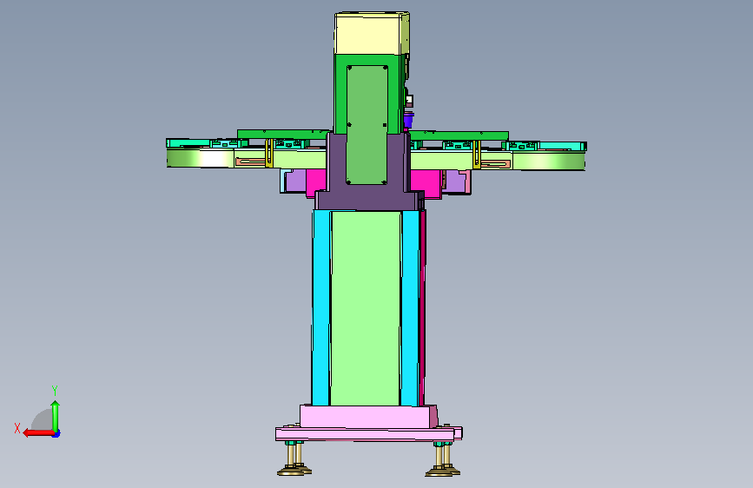Viewport: 753px width, 488px height.
Task: Select the right rotary disc rim
Action: pos(548,161)
